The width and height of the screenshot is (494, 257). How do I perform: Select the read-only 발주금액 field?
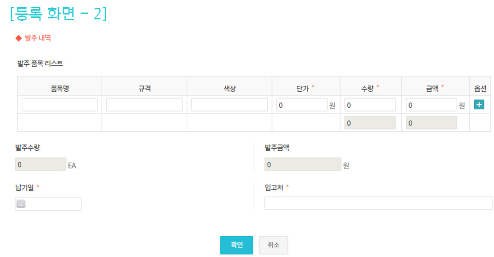click(x=302, y=164)
